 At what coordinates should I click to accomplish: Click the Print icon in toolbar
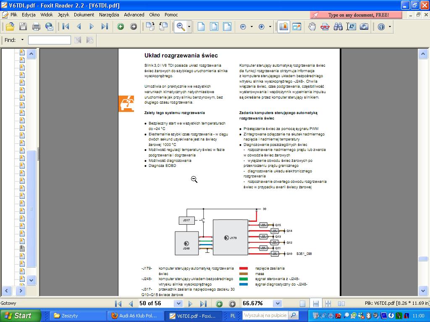click(36, 27)
